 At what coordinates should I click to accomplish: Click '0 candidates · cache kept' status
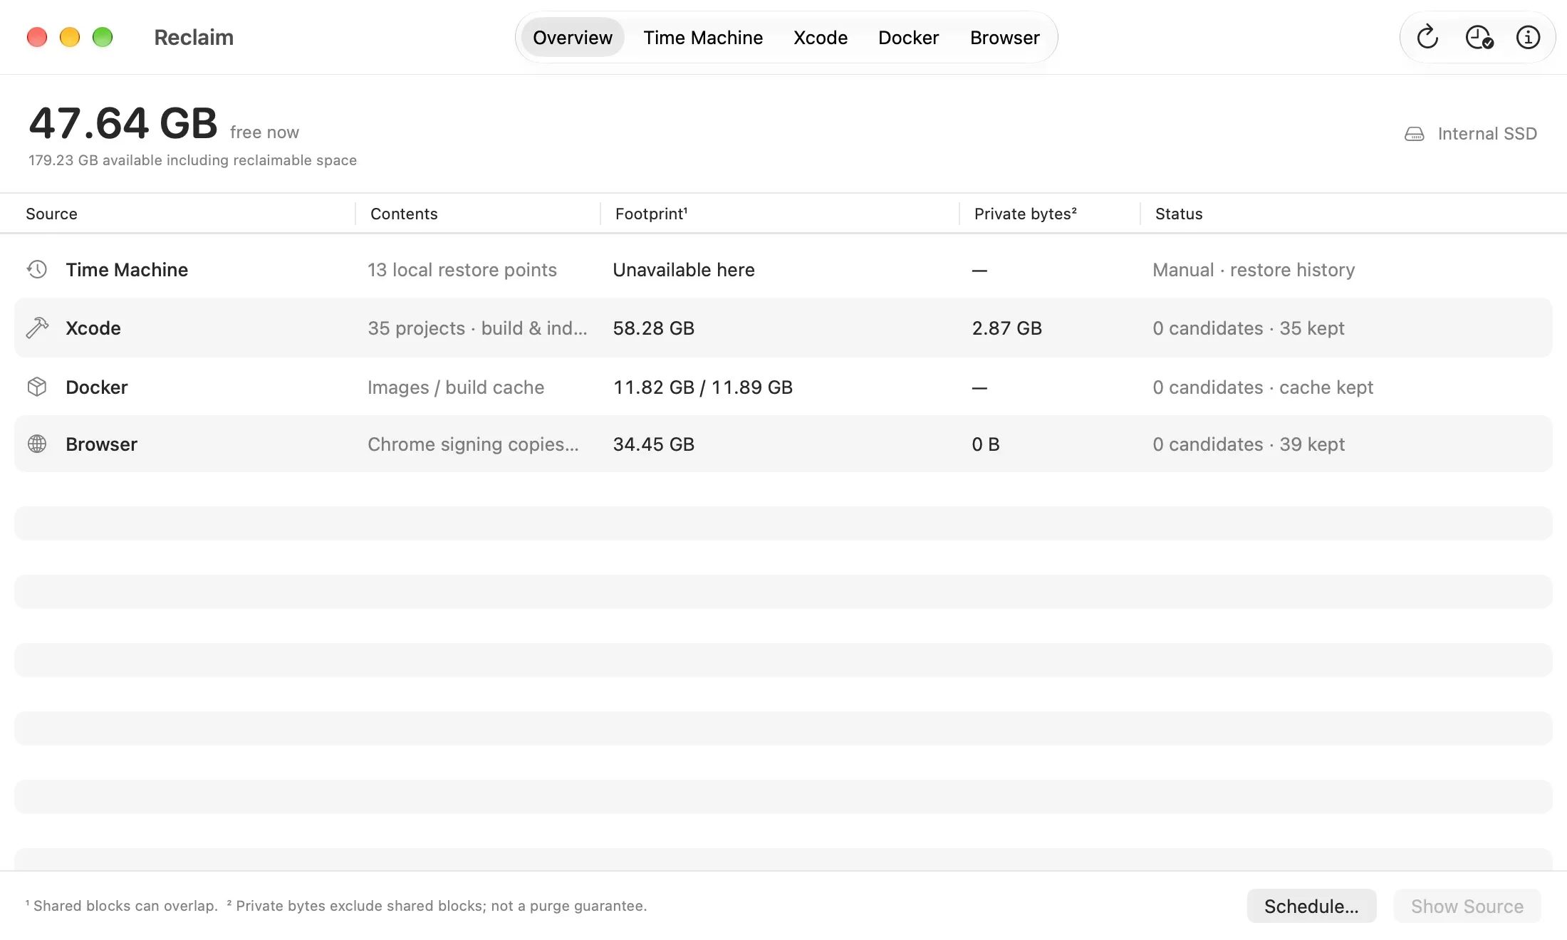pyautogui.click(x=1263, y=387)
